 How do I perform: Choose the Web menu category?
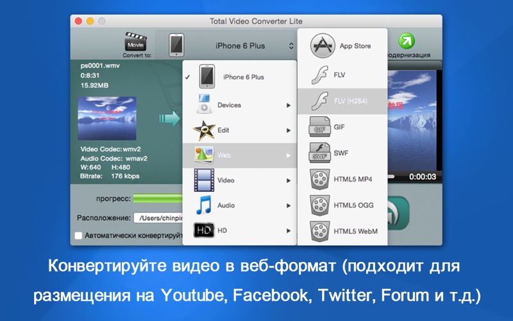click(239, 155)
